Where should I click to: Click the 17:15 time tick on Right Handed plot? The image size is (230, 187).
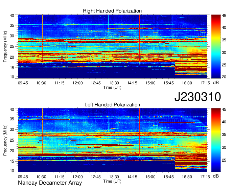[205, 83]
